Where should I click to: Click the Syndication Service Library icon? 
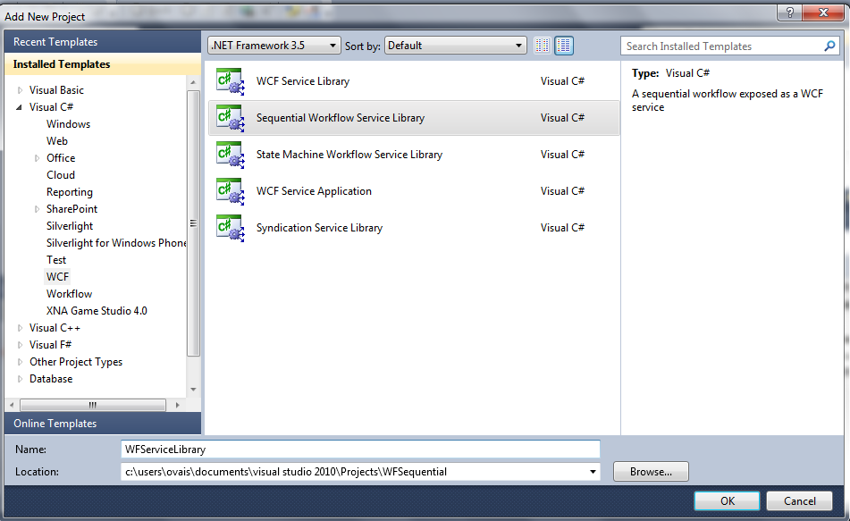click(x=230, y=227)
